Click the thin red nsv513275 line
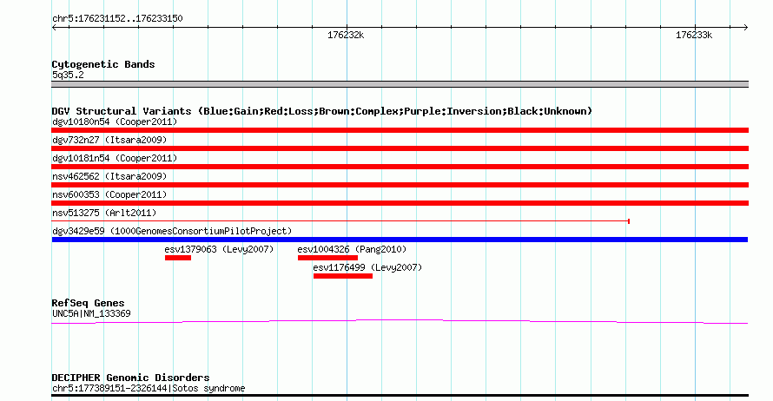Screen dimensions: 773x401 click(x=340, y=221)
